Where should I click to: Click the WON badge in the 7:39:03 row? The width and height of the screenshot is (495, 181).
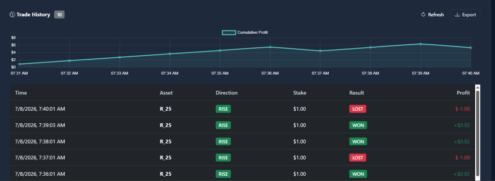[358, 125]
